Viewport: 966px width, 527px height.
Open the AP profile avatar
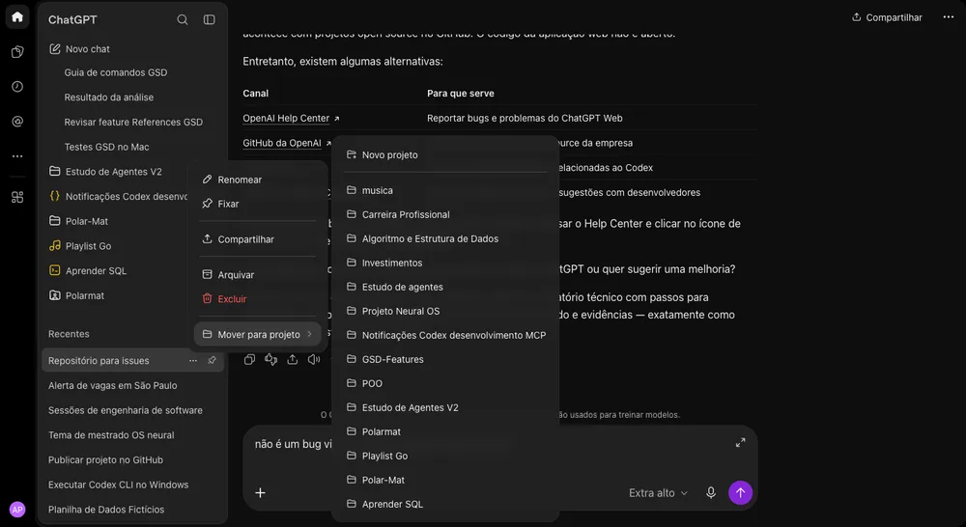pyautogui.click(x=17, y=510)
